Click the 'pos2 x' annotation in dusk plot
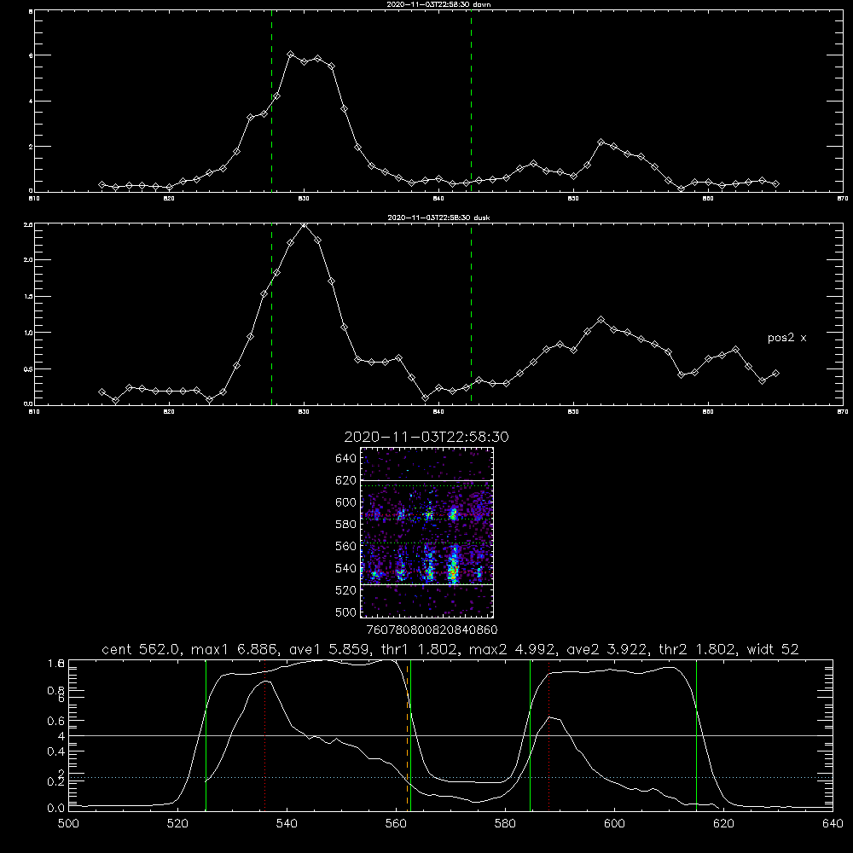The image size is (853, 853). click(x=786, y=338)
